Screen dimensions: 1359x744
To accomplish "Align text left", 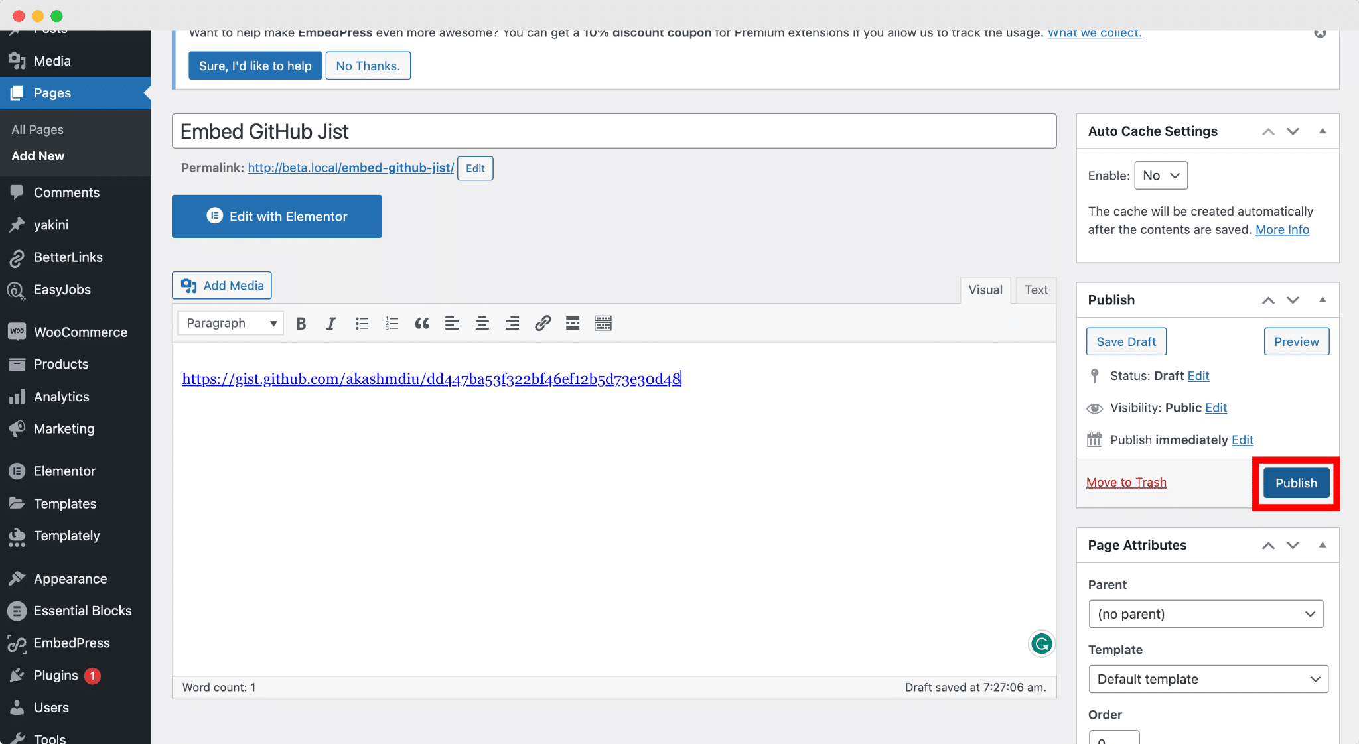I will pos(452,324).
